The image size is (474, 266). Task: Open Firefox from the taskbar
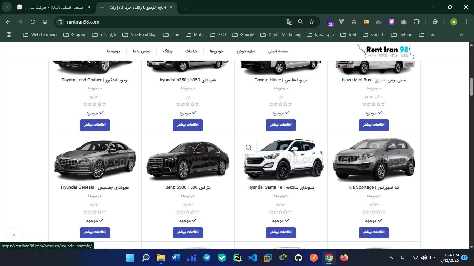[344, 258]
